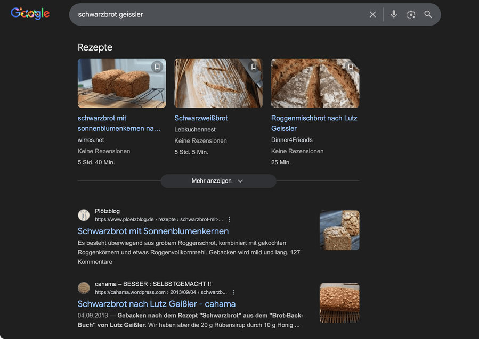Click inside the search input field
Viewport: 479px width, 339px height.
[213, 14]
